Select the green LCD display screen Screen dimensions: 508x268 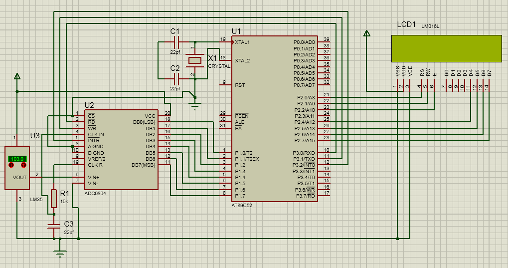(447, 48)
